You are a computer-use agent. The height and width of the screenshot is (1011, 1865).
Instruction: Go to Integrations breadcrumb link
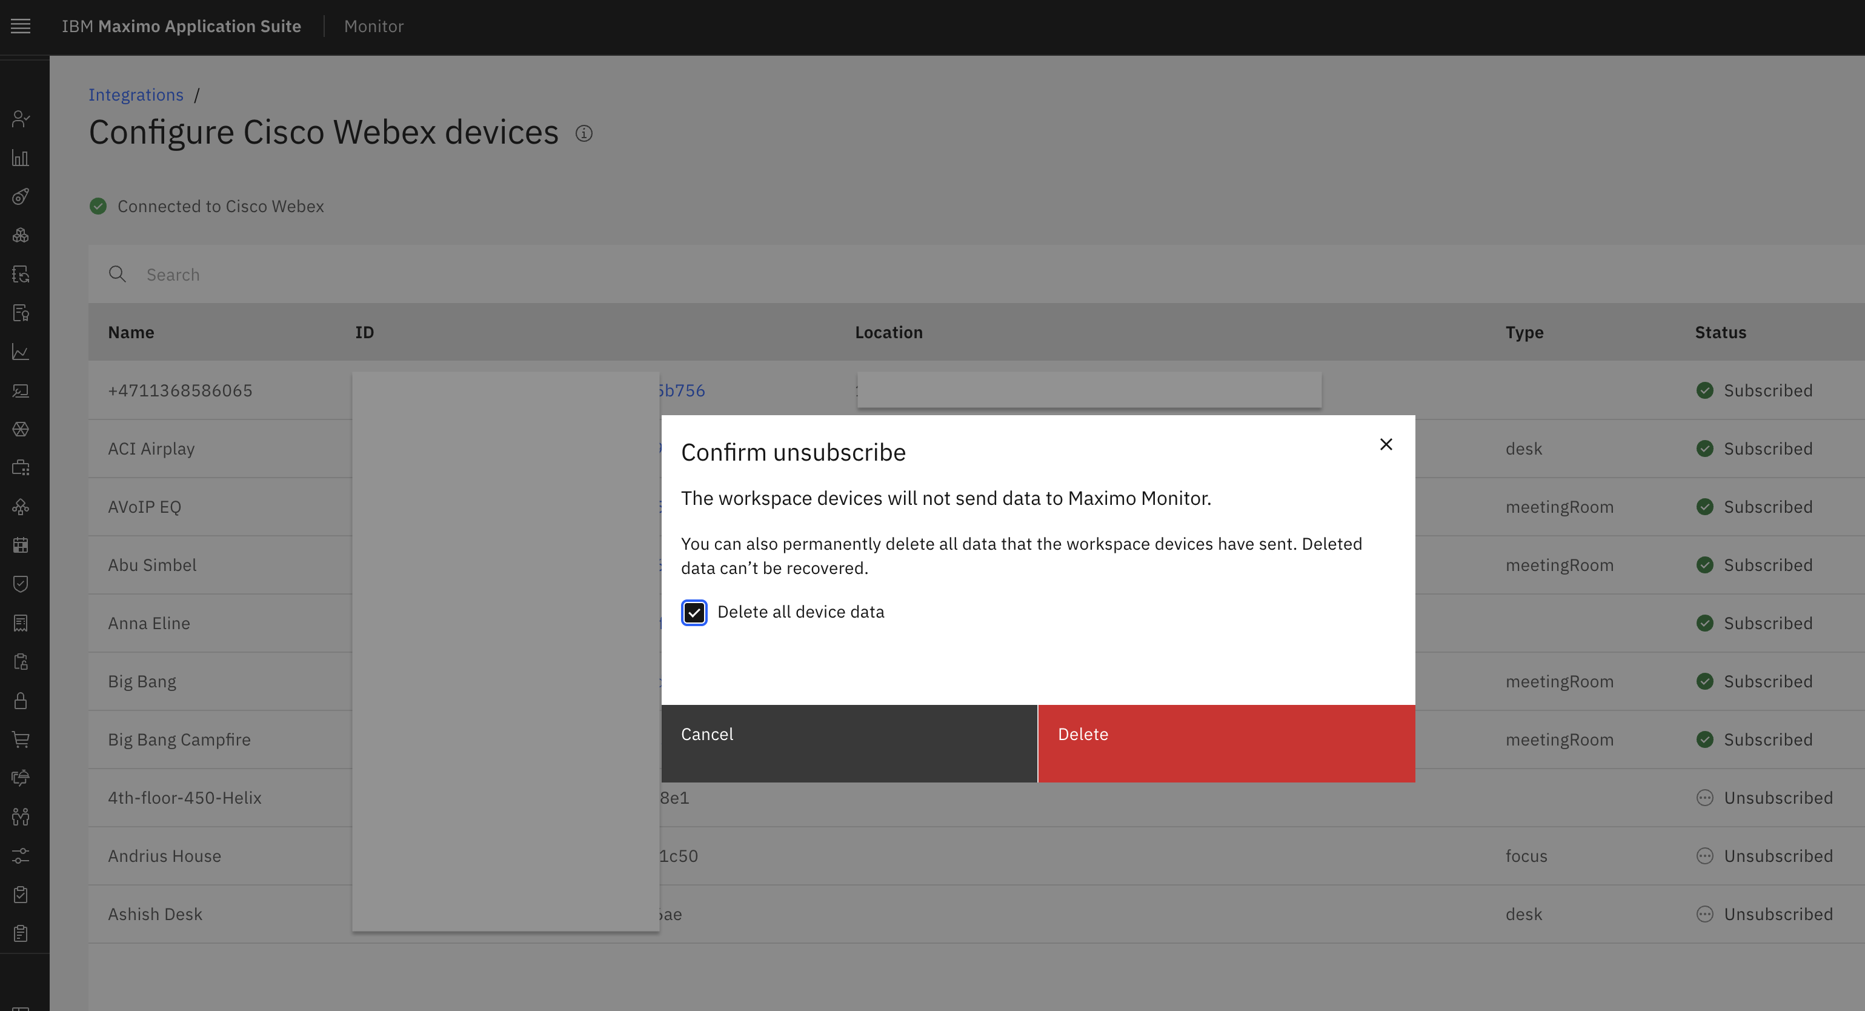click(136, 95)
